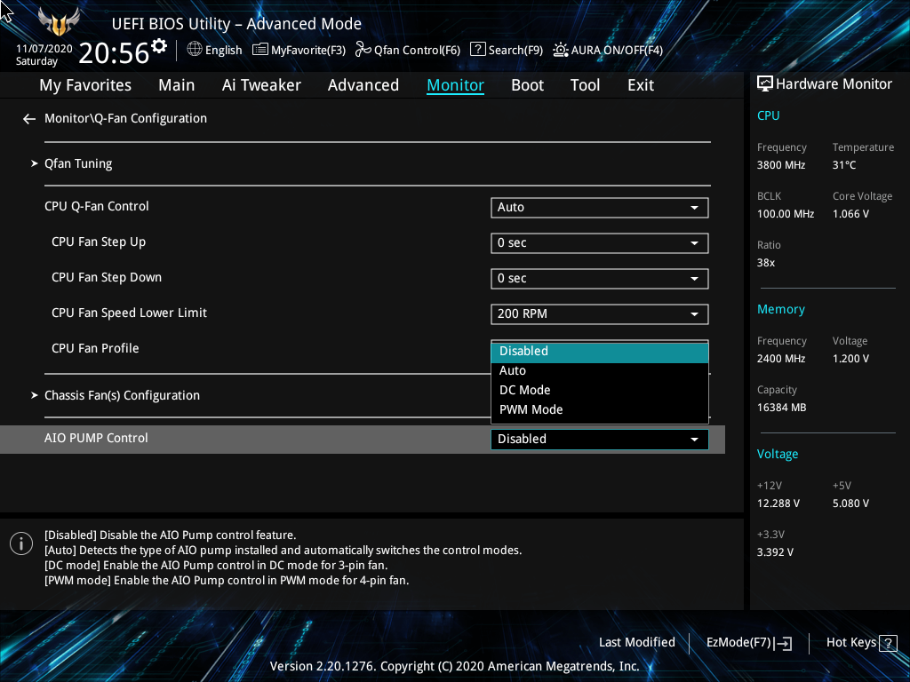Viewport: 910px width, 682px height.
Task: Click Hot Keys button text
Action: (x=850, y=643)
